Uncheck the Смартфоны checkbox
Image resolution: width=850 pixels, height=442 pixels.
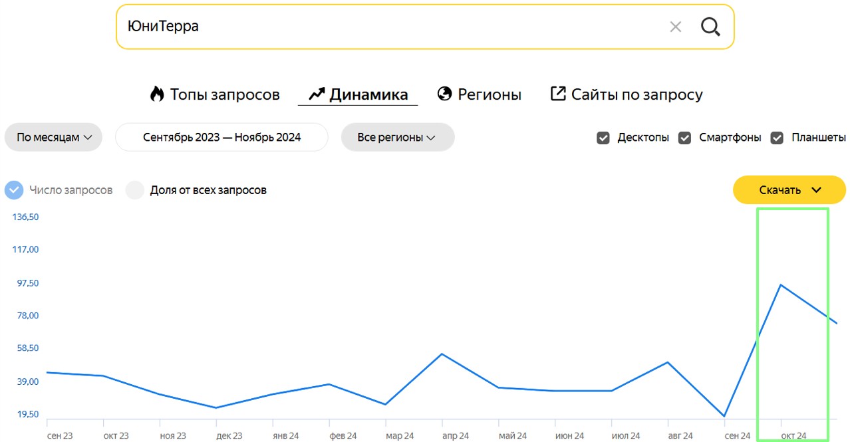coord(684,138)
